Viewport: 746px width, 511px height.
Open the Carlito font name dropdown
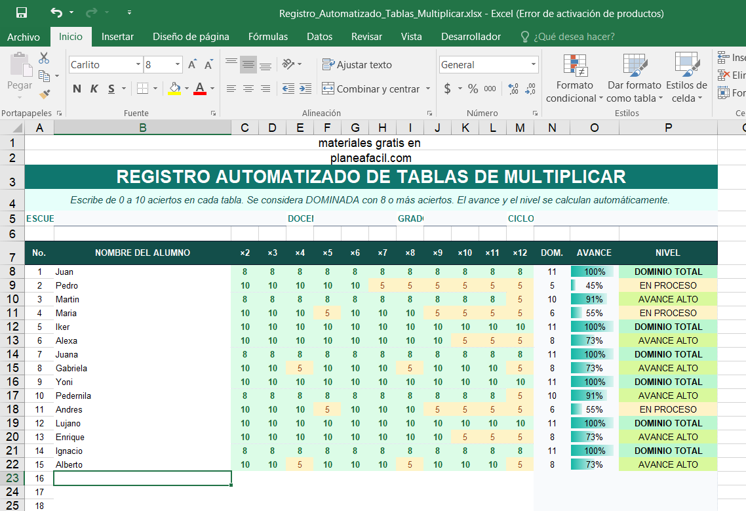[138, 65]
